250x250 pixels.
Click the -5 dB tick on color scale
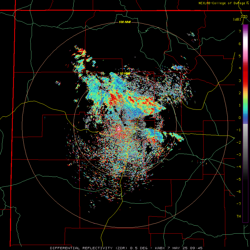[x=239, y=179]
